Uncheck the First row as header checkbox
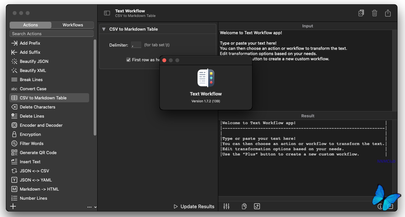This screenshot has height=217, width=405. (128, 60)
